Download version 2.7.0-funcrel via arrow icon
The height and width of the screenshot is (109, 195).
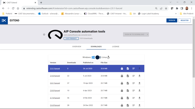click(139, 98)
